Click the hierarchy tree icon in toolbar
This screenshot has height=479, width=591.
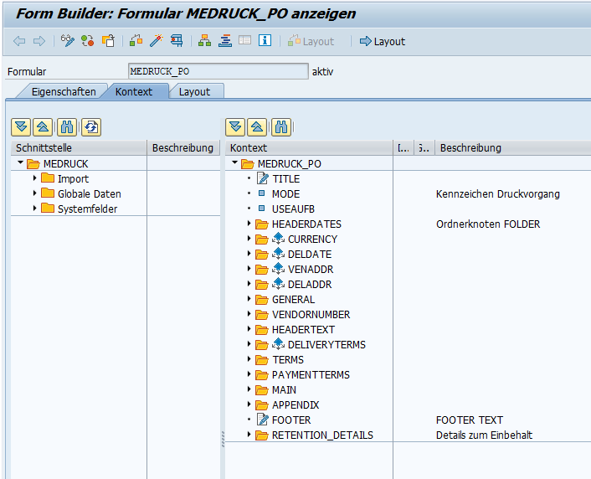coord(204,41)
